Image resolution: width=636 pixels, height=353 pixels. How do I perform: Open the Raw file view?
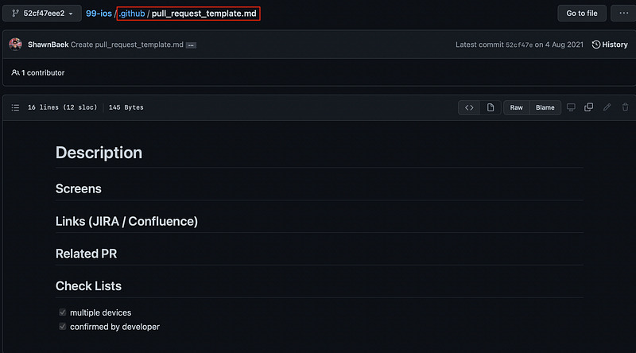coord(517,107)
